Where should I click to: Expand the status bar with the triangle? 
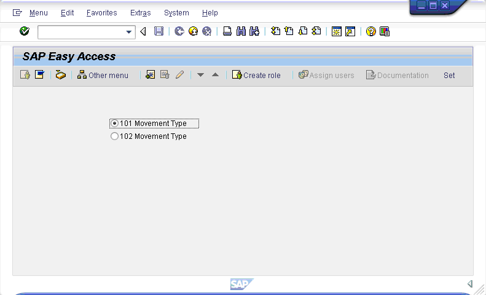point(470,283)
